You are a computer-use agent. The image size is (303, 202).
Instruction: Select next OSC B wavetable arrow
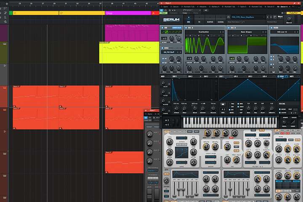pos(266,32)
